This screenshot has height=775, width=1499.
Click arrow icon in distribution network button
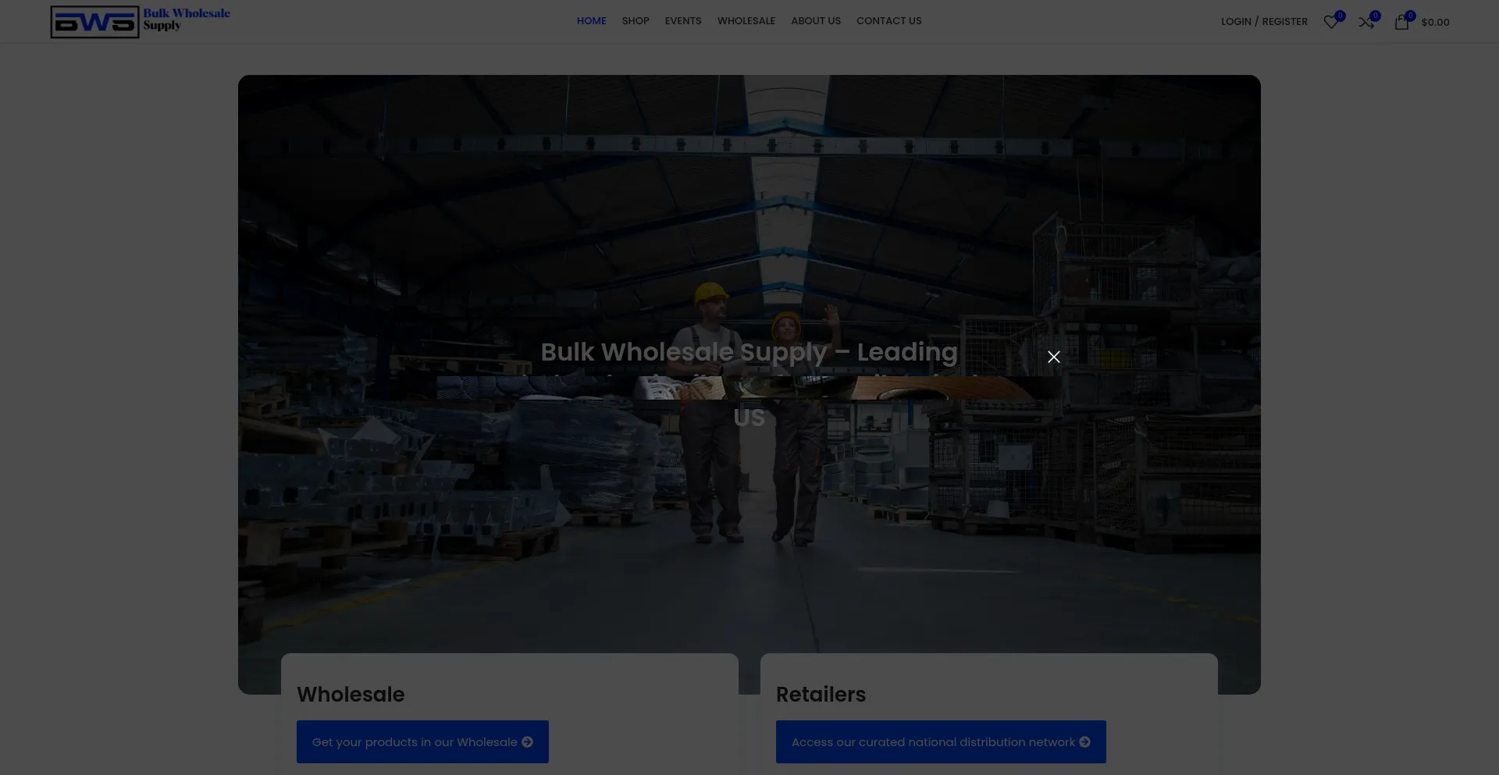(x=1084, y=742)
